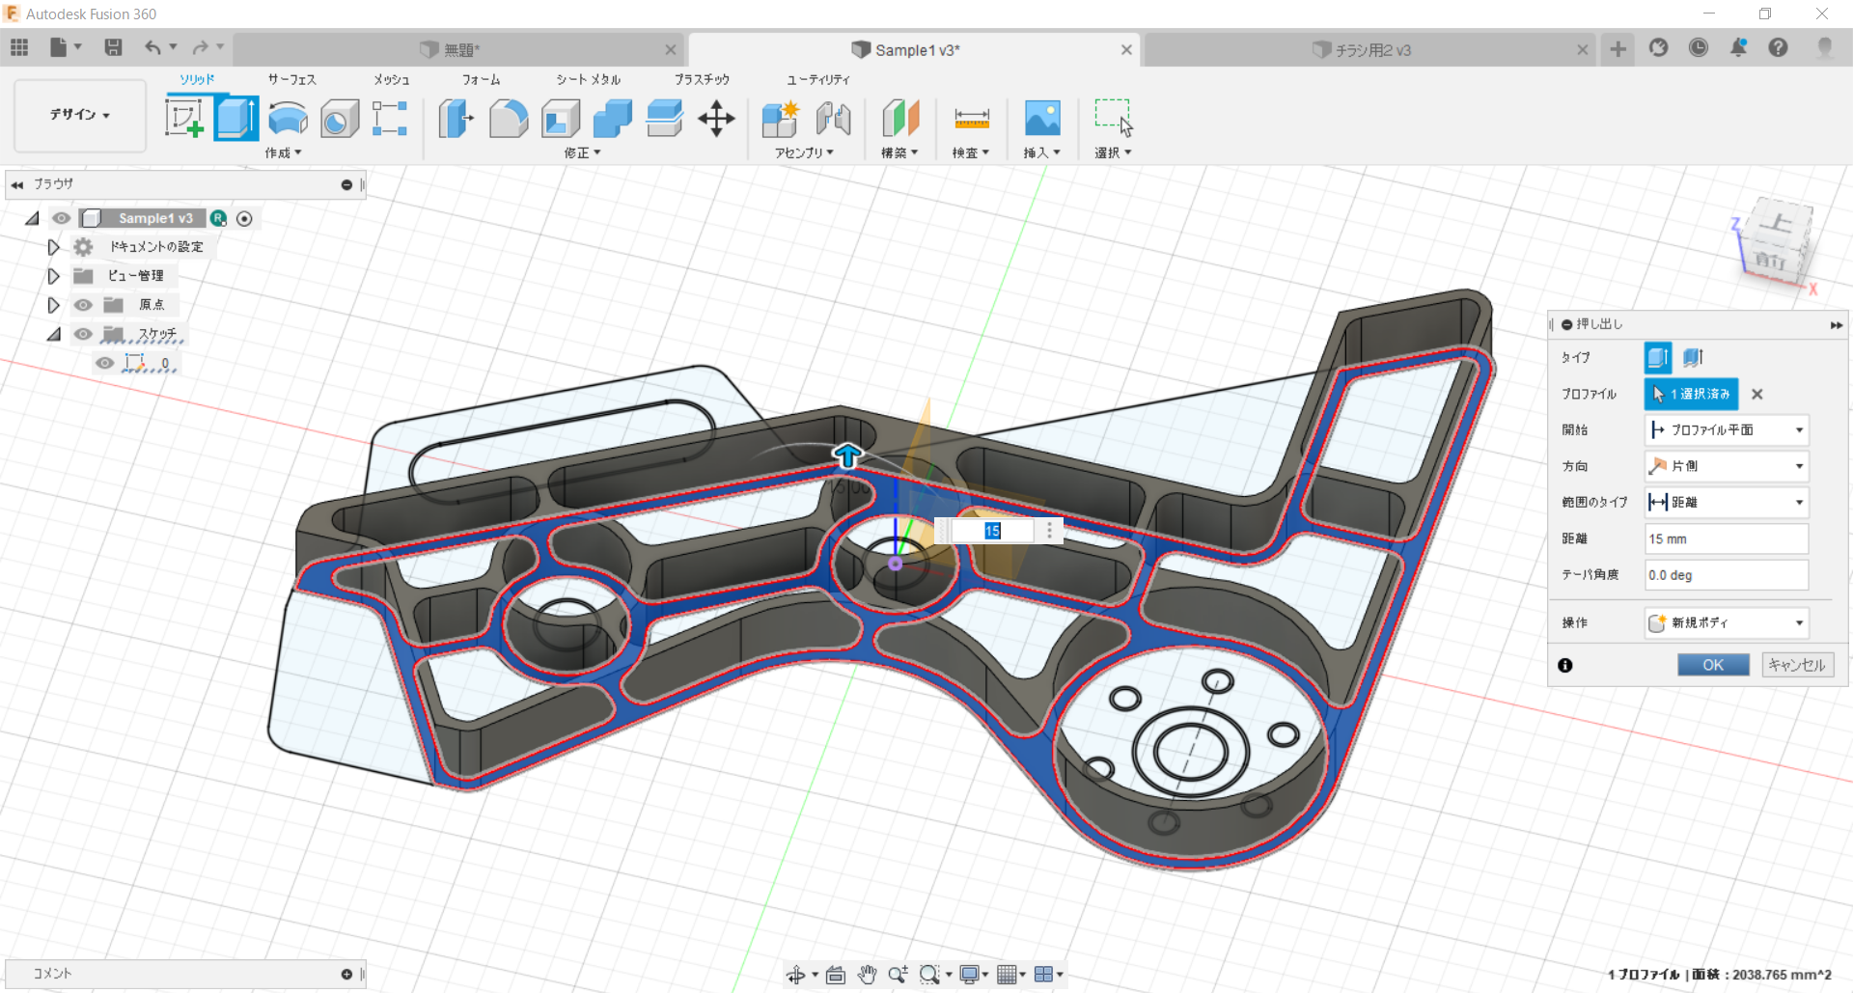
Task: Choose the thin extrude type in the extrude dialog
Action: [x=1694, y=357]
